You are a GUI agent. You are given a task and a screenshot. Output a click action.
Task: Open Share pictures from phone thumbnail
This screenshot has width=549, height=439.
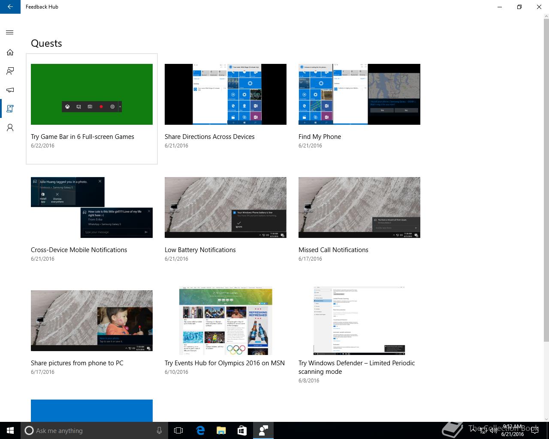coord(92,321)
